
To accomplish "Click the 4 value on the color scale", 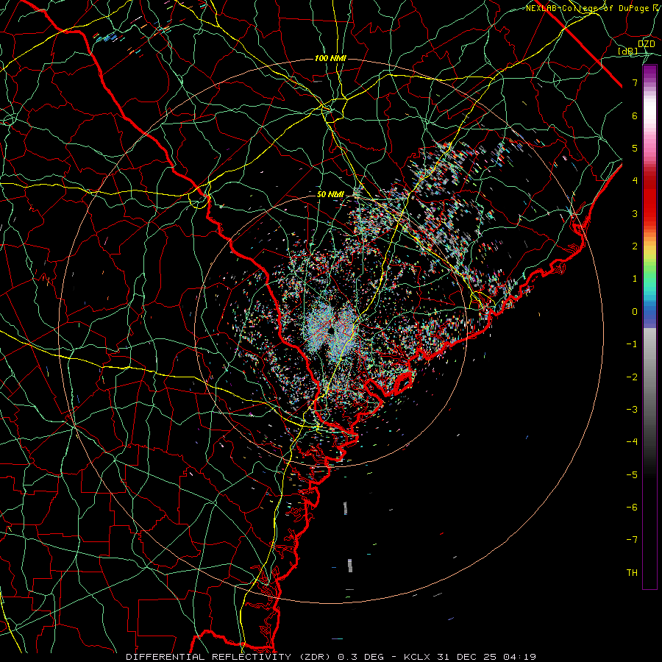I will (635, 181).
